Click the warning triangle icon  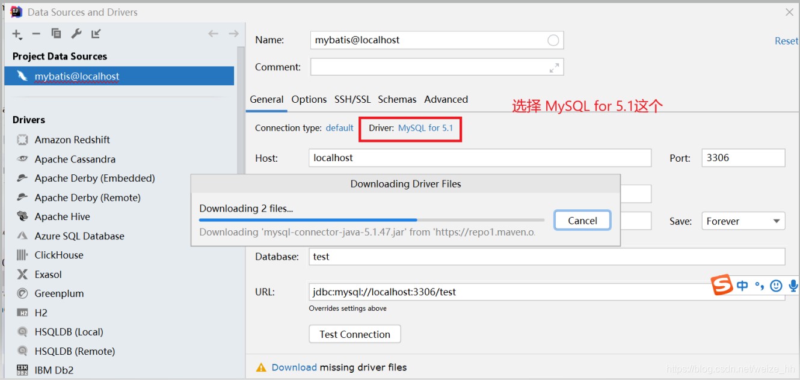[x=261, y=367]
